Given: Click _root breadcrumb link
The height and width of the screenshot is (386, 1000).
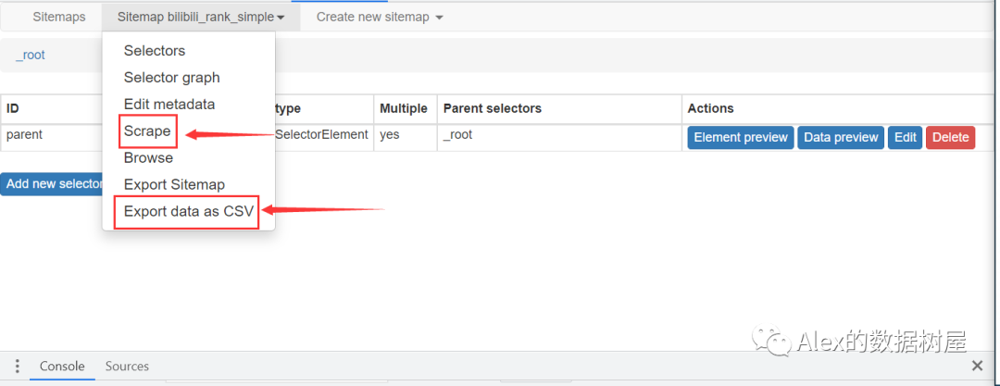Looking at the screenshot, I should [x=31, y=56].
